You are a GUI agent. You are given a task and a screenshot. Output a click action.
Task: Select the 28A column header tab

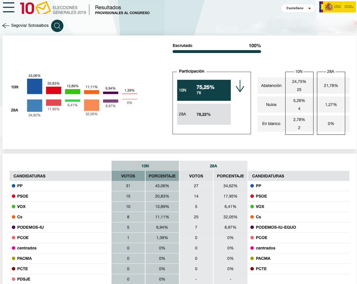[x=214, y=166]
